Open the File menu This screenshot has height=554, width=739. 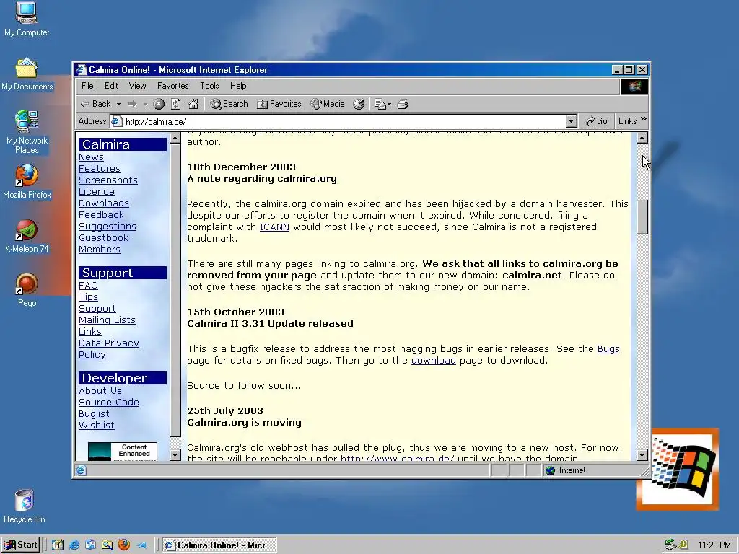[87, 86]
